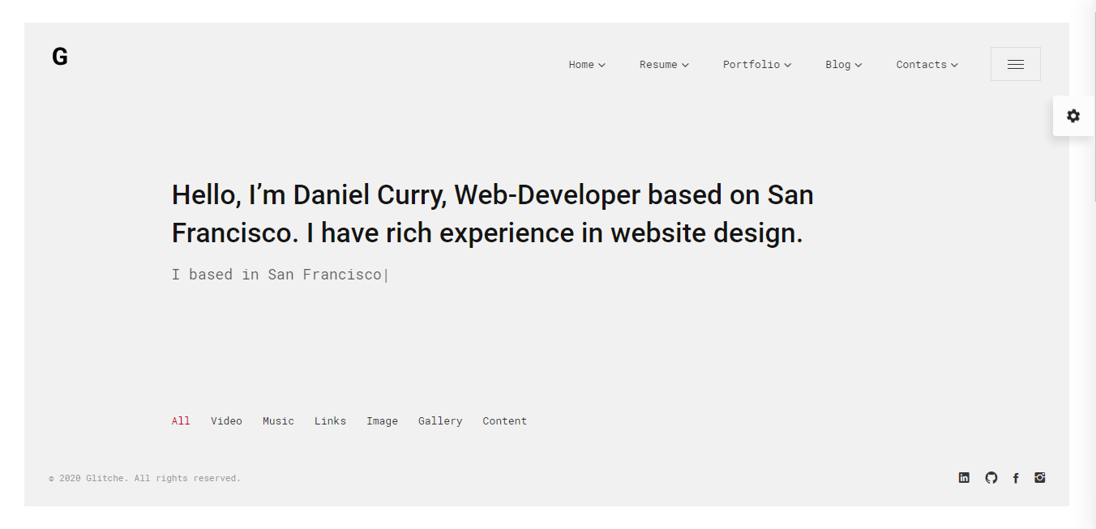Open the settings gear panel on the right
The image size is (1096, 529).
[1073, 115]
